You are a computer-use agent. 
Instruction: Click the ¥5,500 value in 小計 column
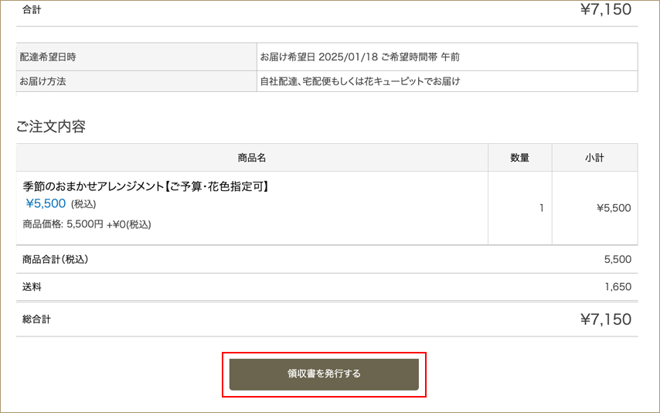coord(614,208)
